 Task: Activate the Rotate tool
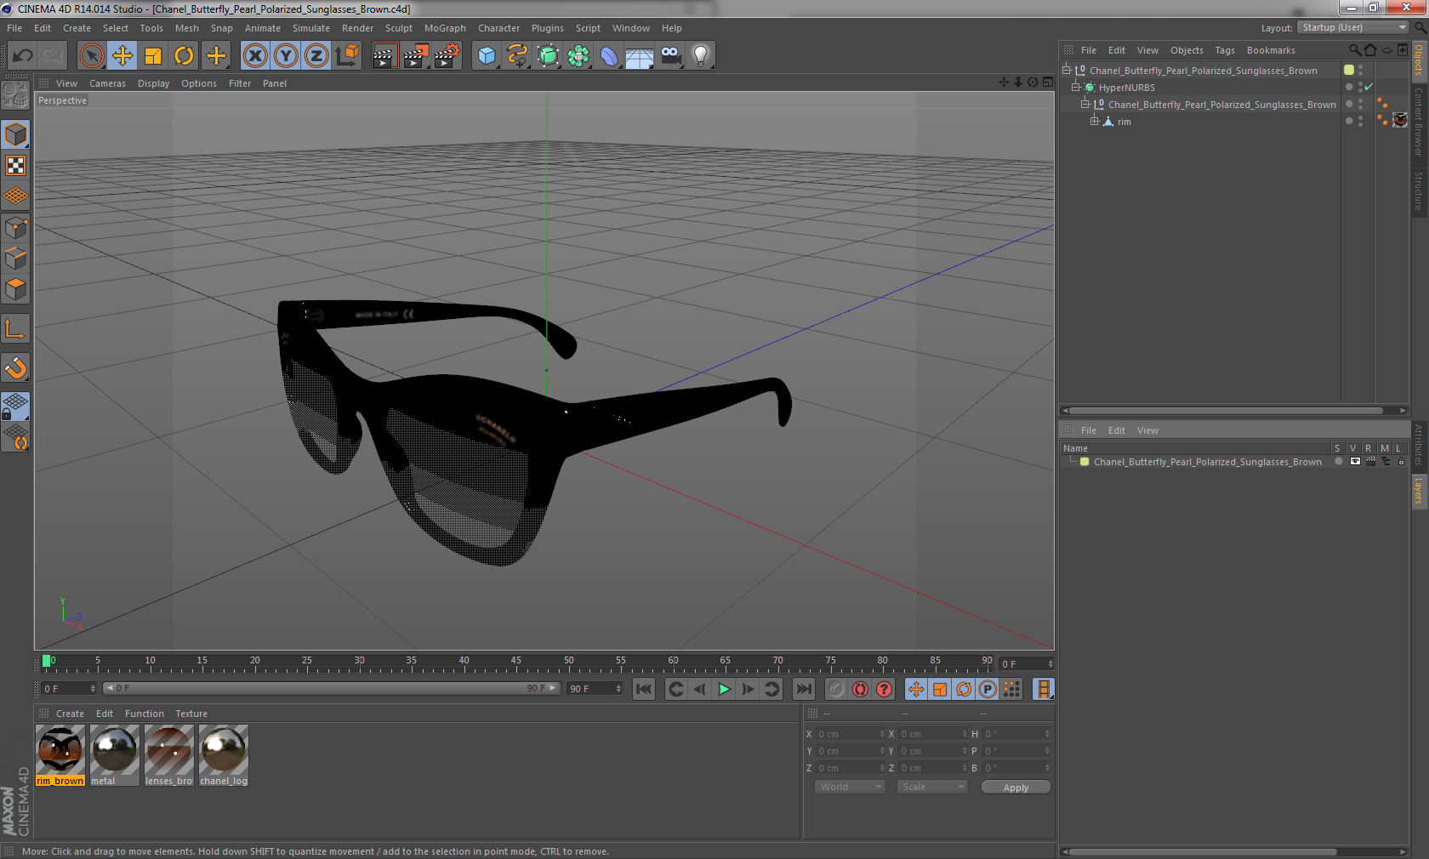click(x=184, y=56)
